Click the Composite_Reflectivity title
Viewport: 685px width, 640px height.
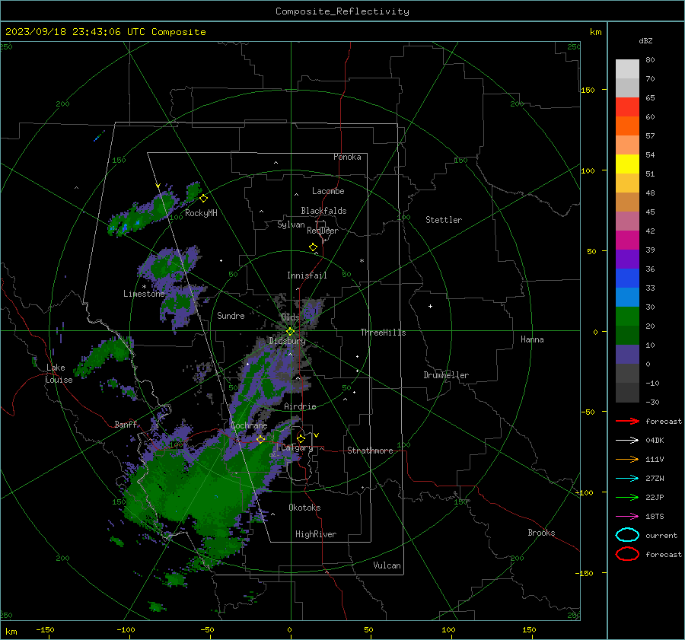coord(342,11)
